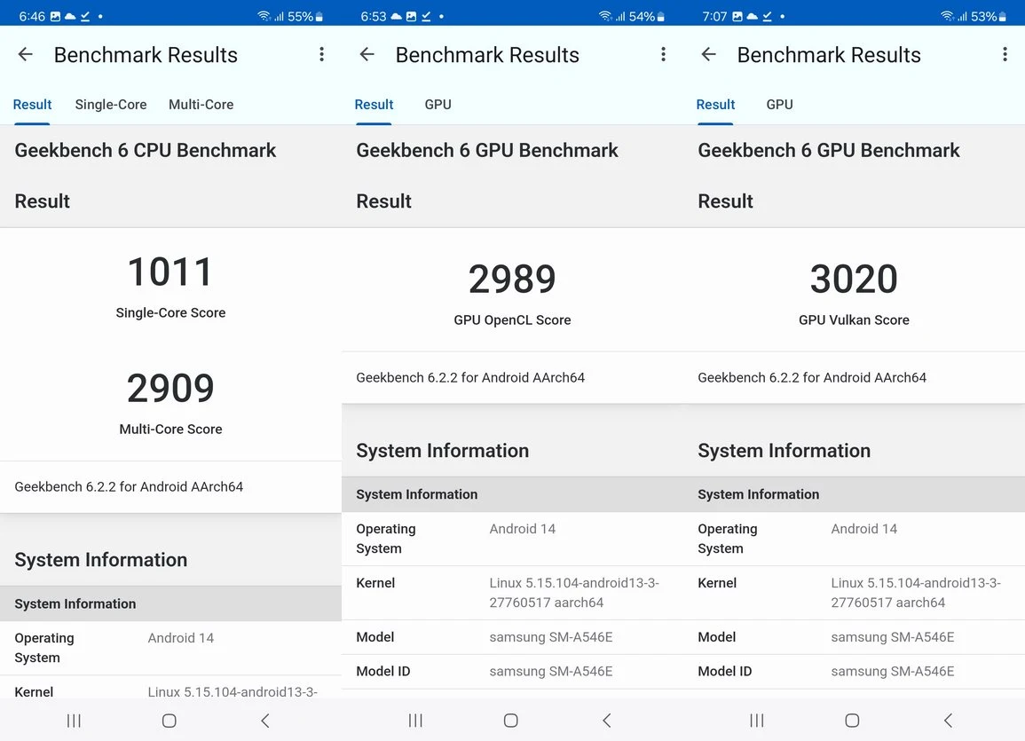Go back from the CPU Benchmark Results screen
This screenshot has width=1025, height=741.
(26, 54)
